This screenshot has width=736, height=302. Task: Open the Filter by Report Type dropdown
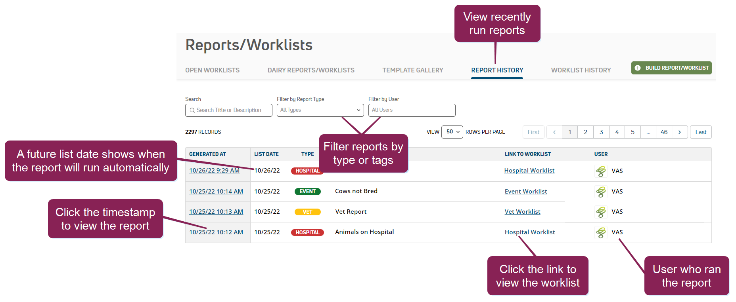320,110
